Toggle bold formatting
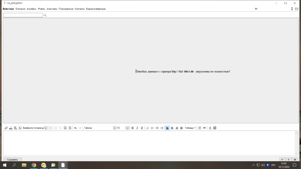The image size is (301, 169). click(132, 128)
